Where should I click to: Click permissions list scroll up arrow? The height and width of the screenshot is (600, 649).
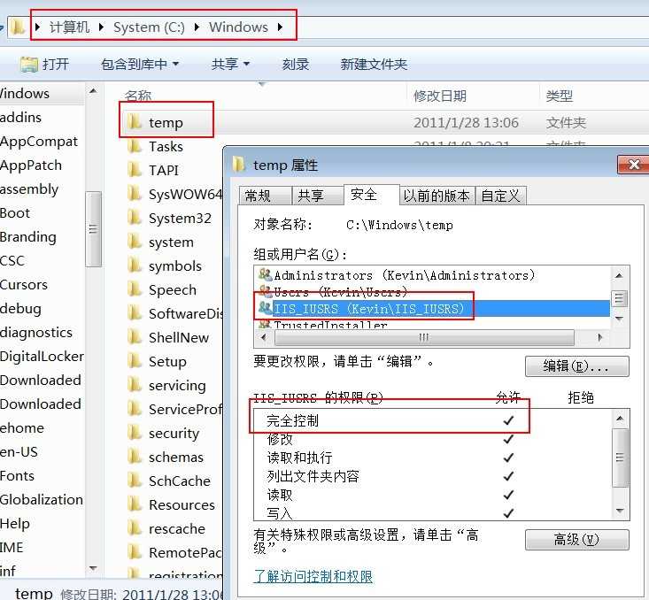coord(620,419)
